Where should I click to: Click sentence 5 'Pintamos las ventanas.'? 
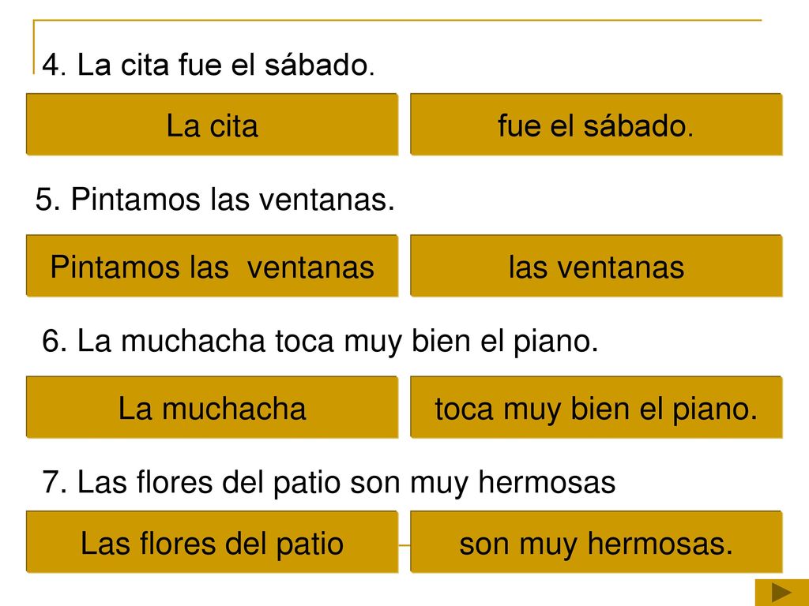click(215, 199)
